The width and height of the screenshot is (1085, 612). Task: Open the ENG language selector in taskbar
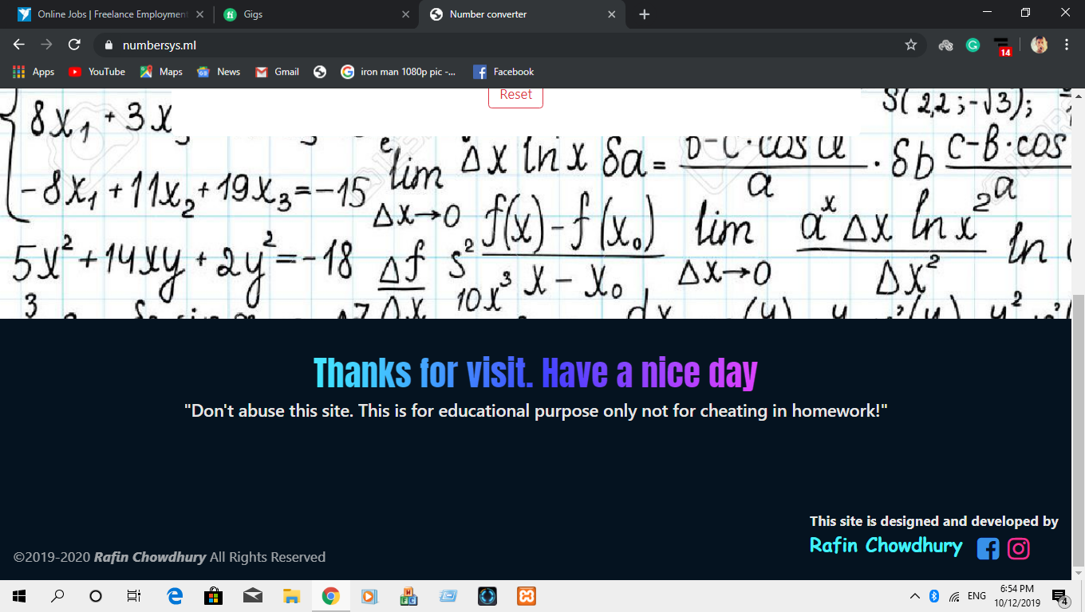pos(977,596)
